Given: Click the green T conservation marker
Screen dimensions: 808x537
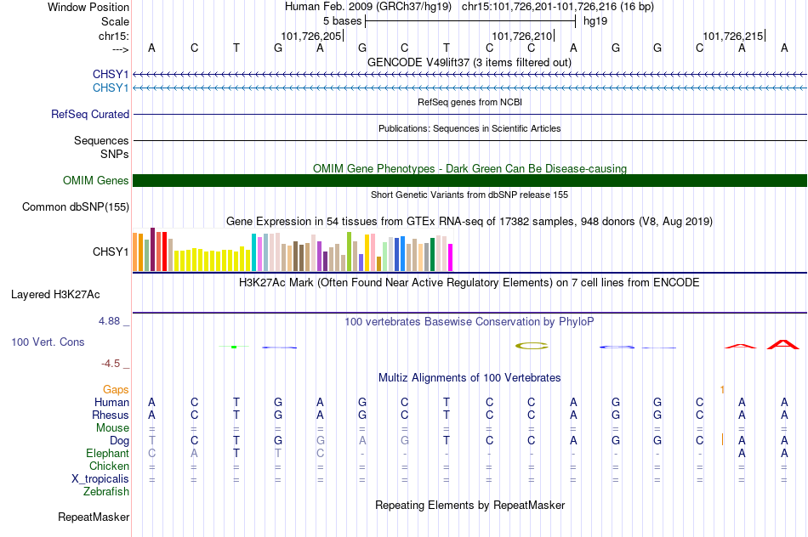Looking at the screenshot, I should 234,347.
